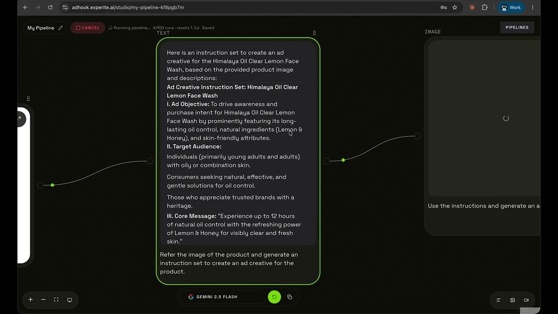This screenshot has height=314, width=558.
Task: Grab the drag handle of the left node
Action: point(28,99)
